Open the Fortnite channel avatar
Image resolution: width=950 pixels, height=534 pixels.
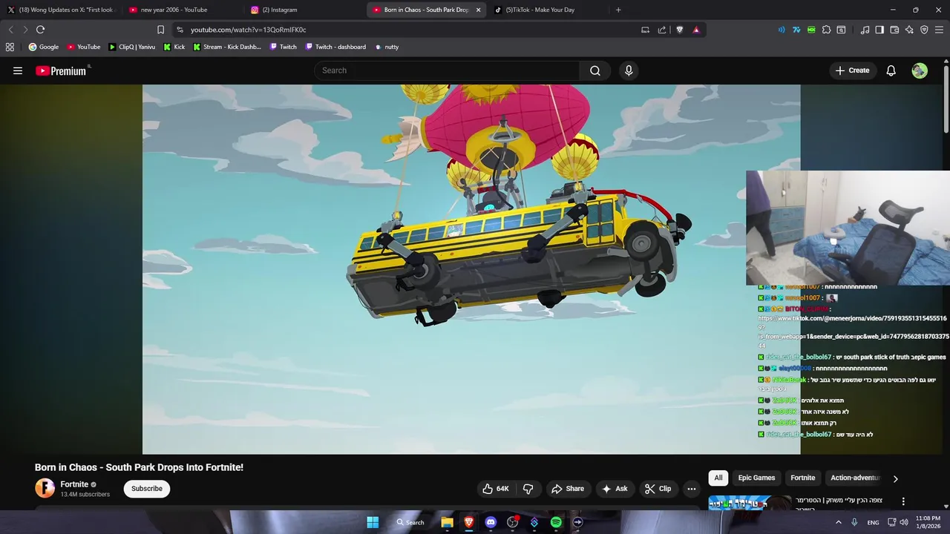(x=45, y=488)
